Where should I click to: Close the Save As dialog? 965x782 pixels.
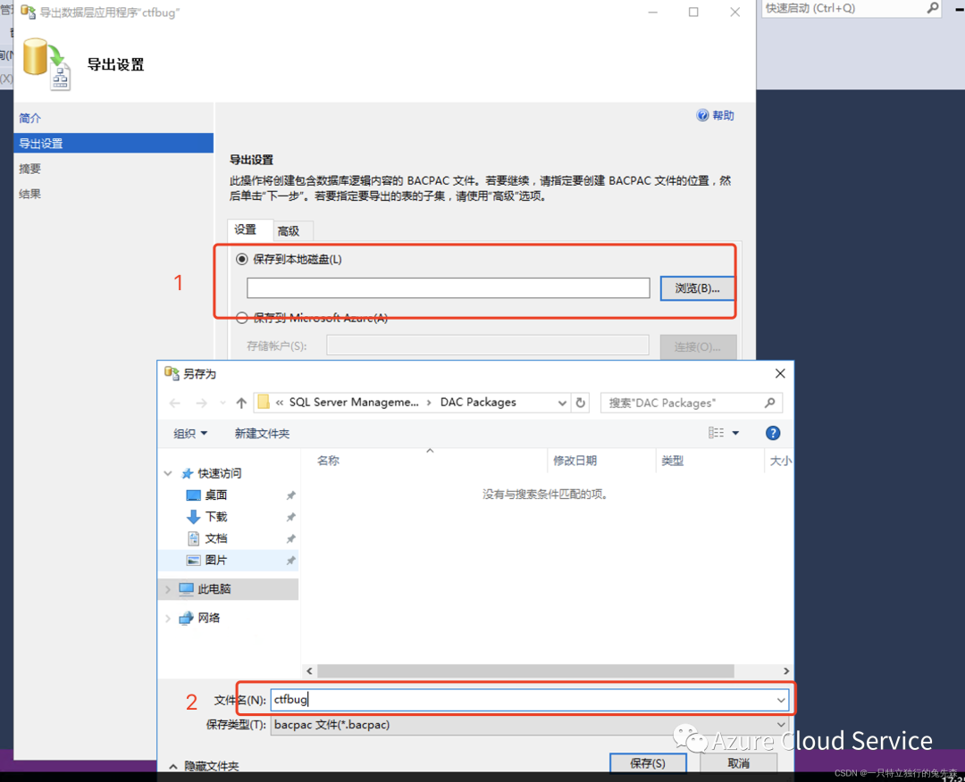click(780, 373)
